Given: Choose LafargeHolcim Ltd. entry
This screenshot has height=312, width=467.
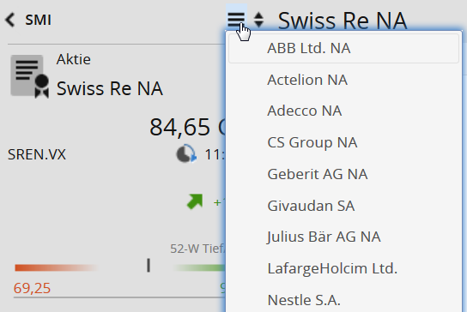Looking at the screenshot, I should 343,268.
